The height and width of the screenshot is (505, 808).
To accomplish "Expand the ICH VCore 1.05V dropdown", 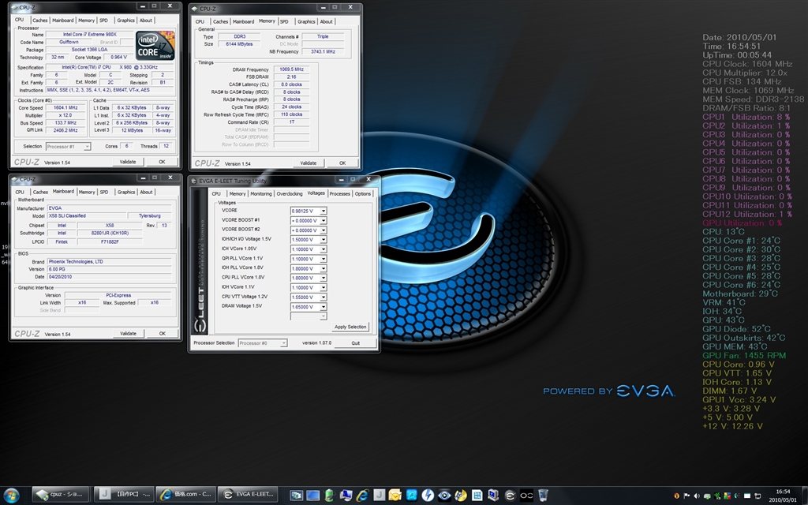I will [x=323, y=249].
